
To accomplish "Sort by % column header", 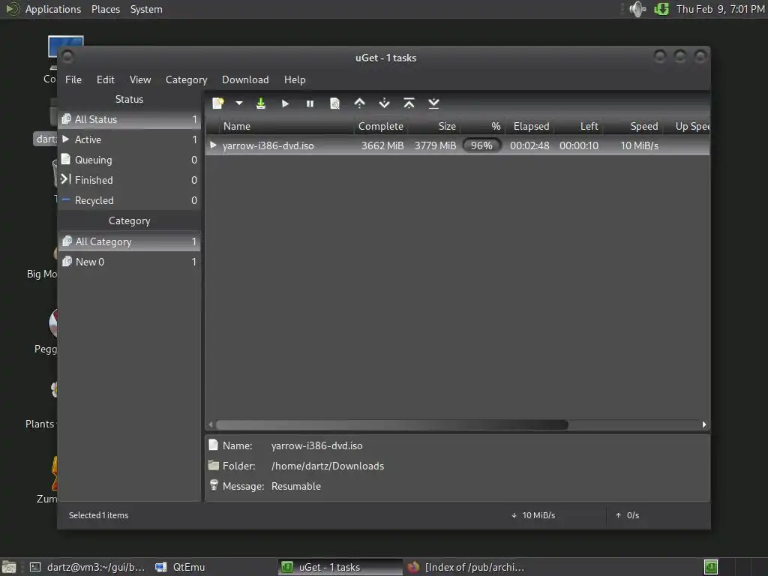I will 482,126.
